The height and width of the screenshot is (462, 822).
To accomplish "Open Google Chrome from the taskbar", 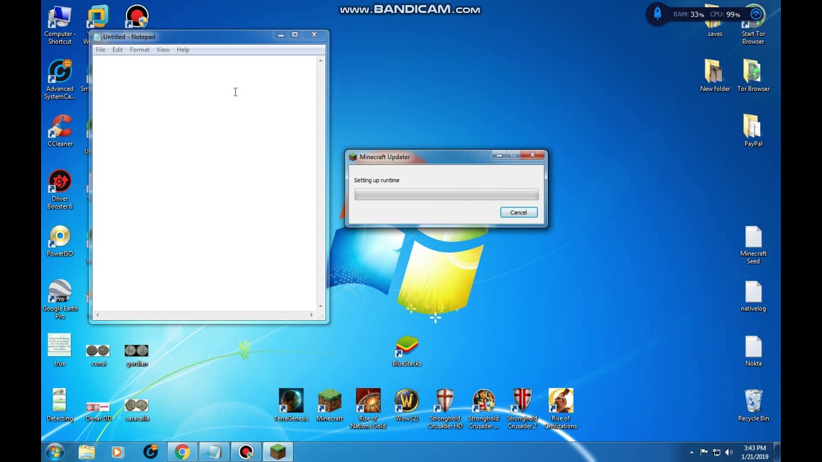I will pyautogui.click(x=182, y=452).
